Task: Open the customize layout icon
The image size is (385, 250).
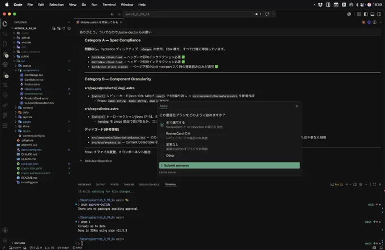Action: [x=359, y=14]
